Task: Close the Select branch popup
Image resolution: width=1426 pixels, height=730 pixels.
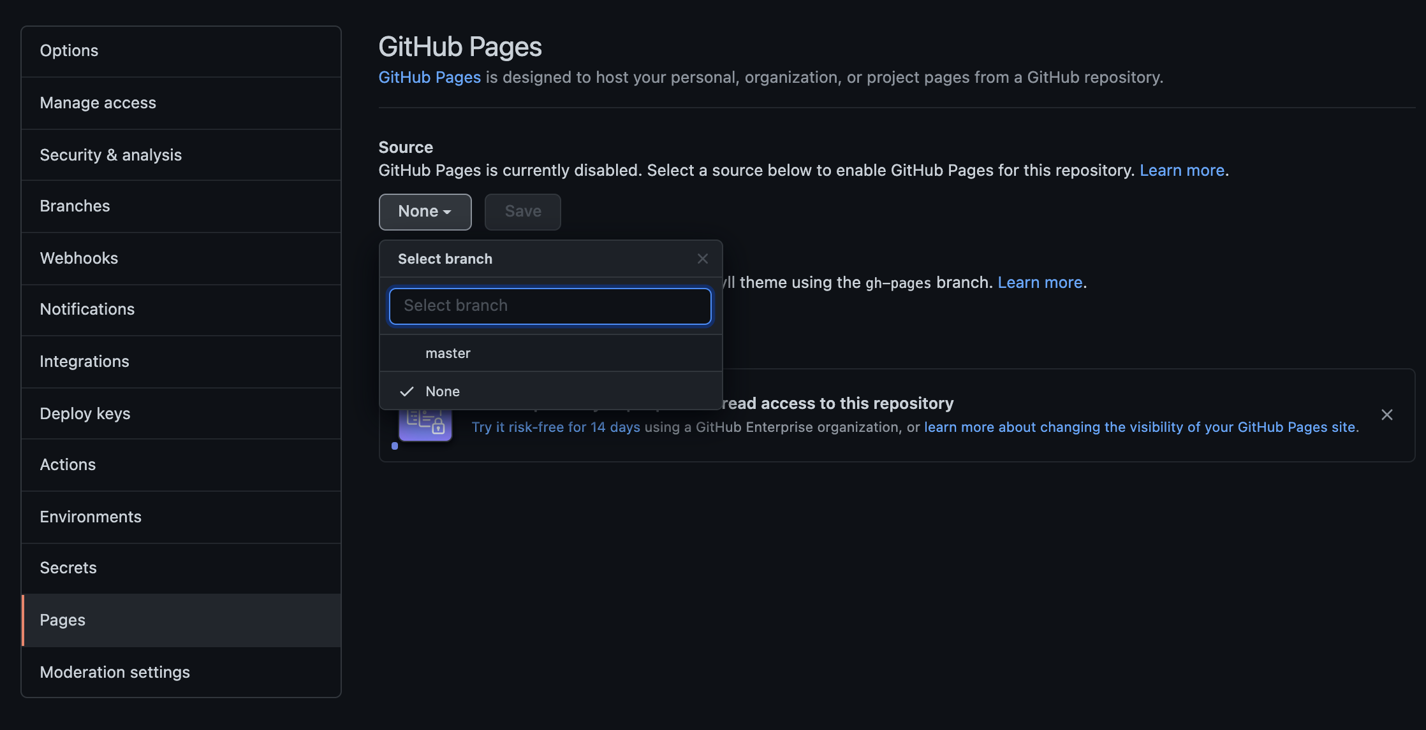Action: click(702, 259)
